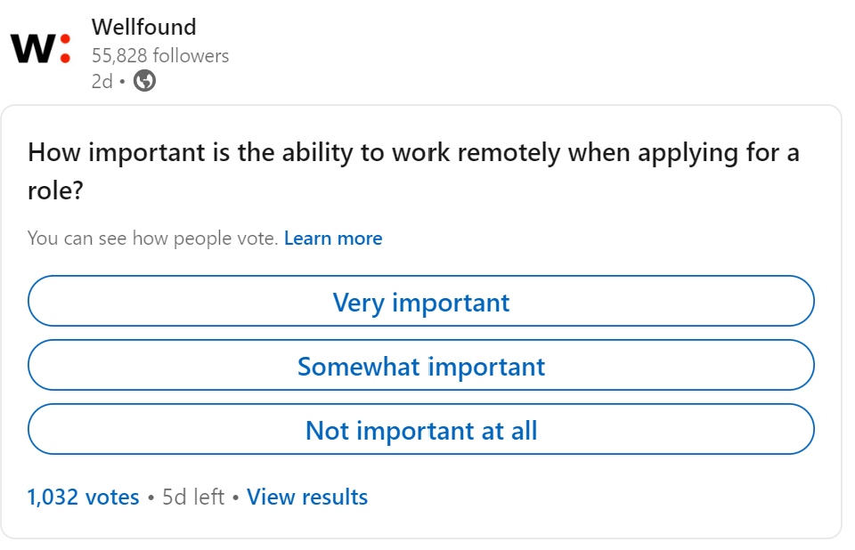Click the Wellfound W logo

pyautogui.click(x=41, y=49)
